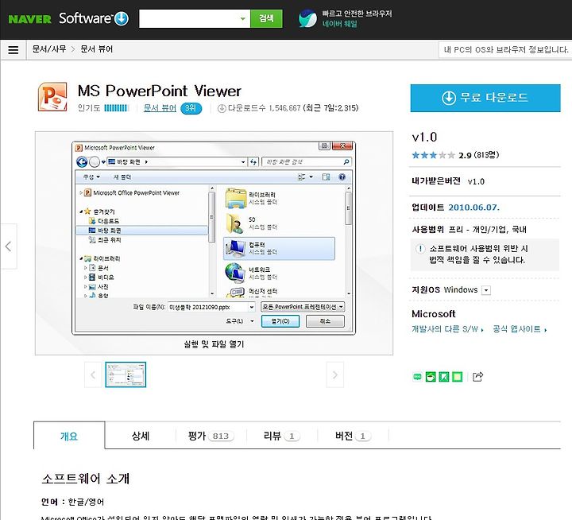Share via Naver bookmark icon

pos(443,377)
